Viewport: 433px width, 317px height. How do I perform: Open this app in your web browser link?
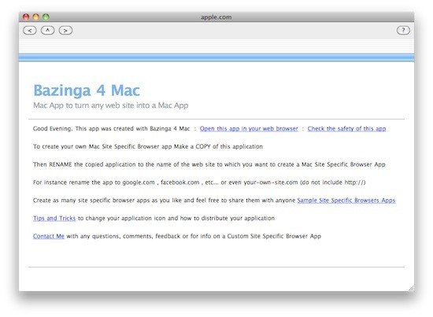click(x=249, y=128)
